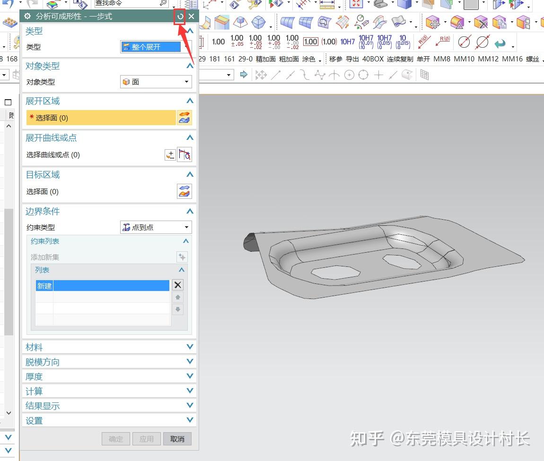Image resolution: width=544 pixels, height=461 pixels.
Task: Remove the 新建 constraint with the X icon
Action: coord(178,285)
